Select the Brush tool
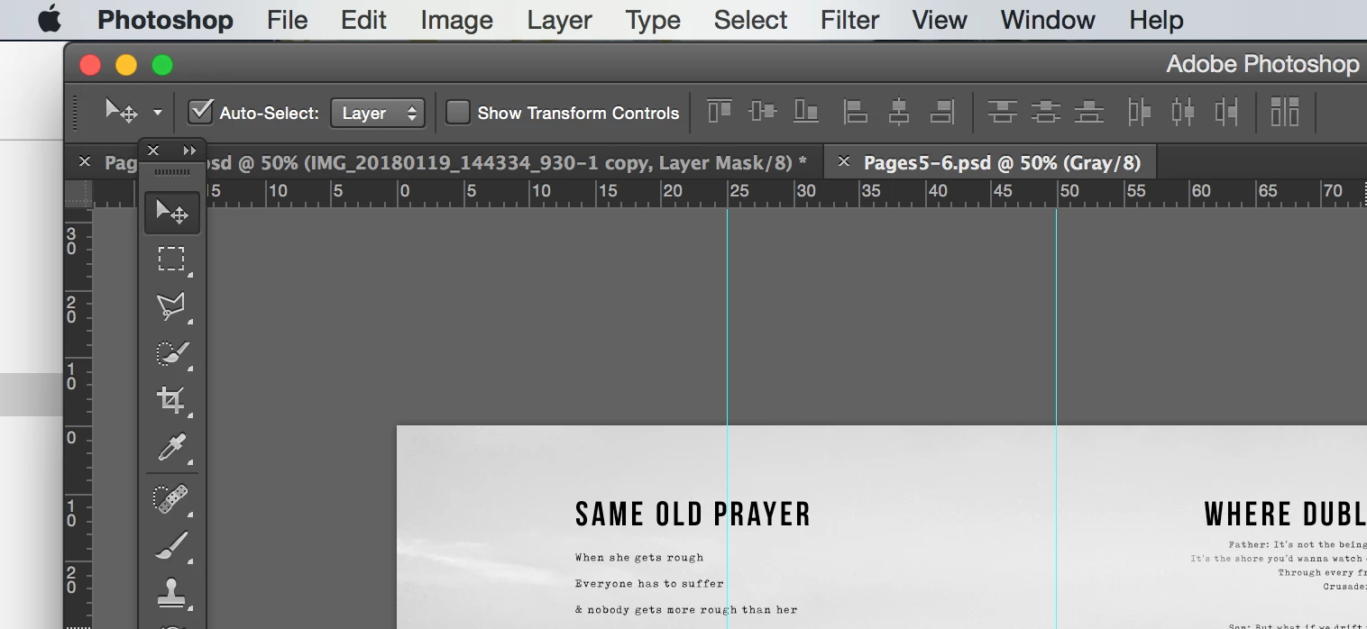1367x629 pixels. coord(171,545)
